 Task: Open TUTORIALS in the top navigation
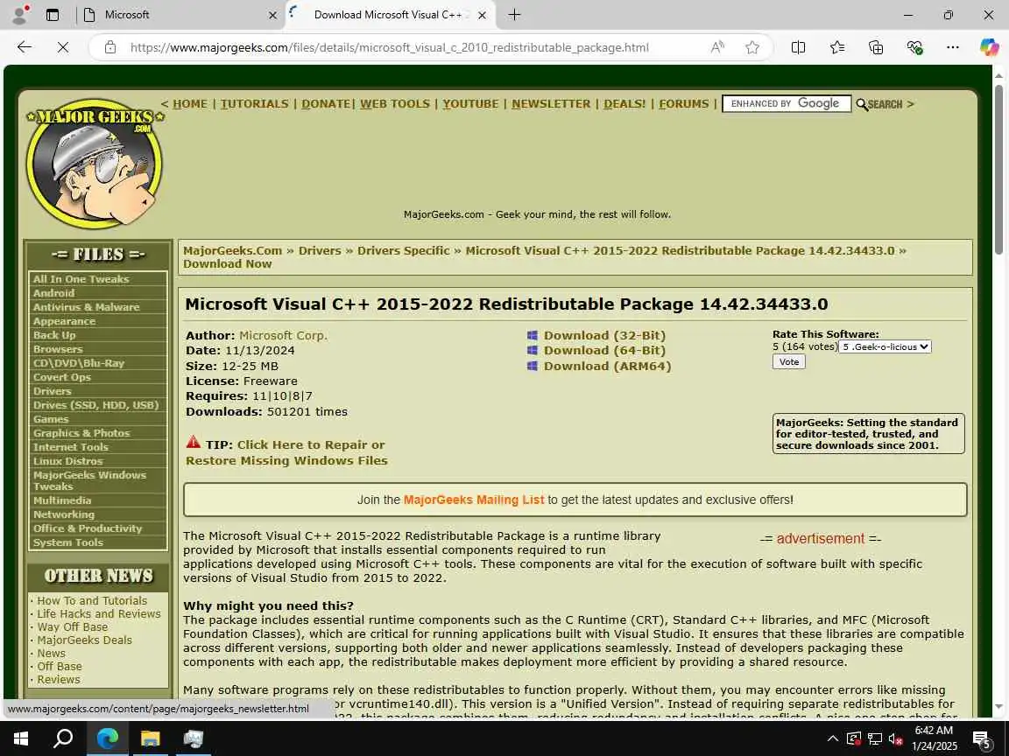255,103
